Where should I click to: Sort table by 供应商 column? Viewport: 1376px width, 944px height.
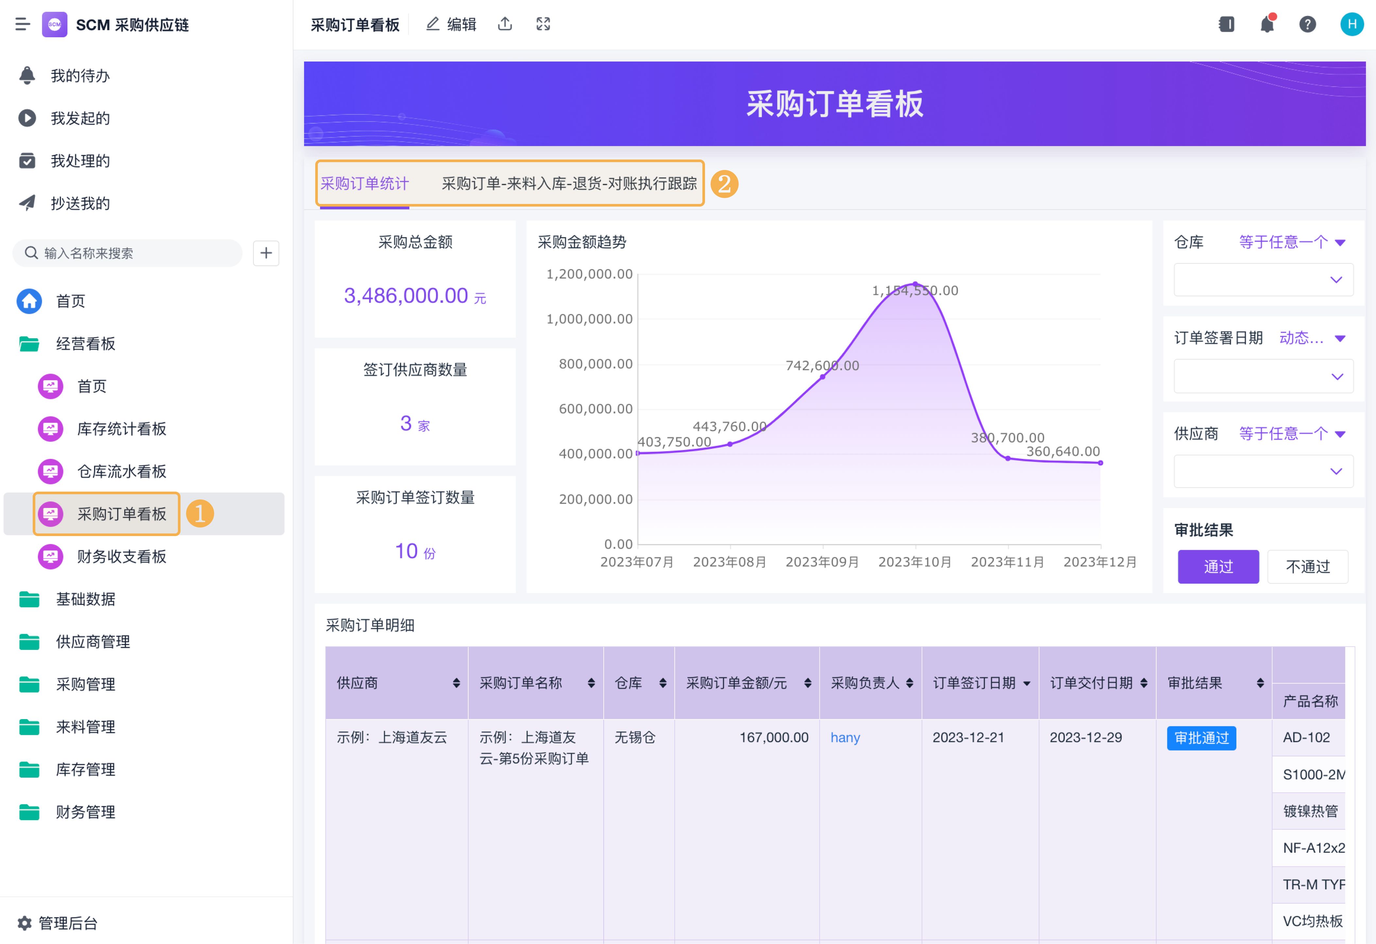456,683
